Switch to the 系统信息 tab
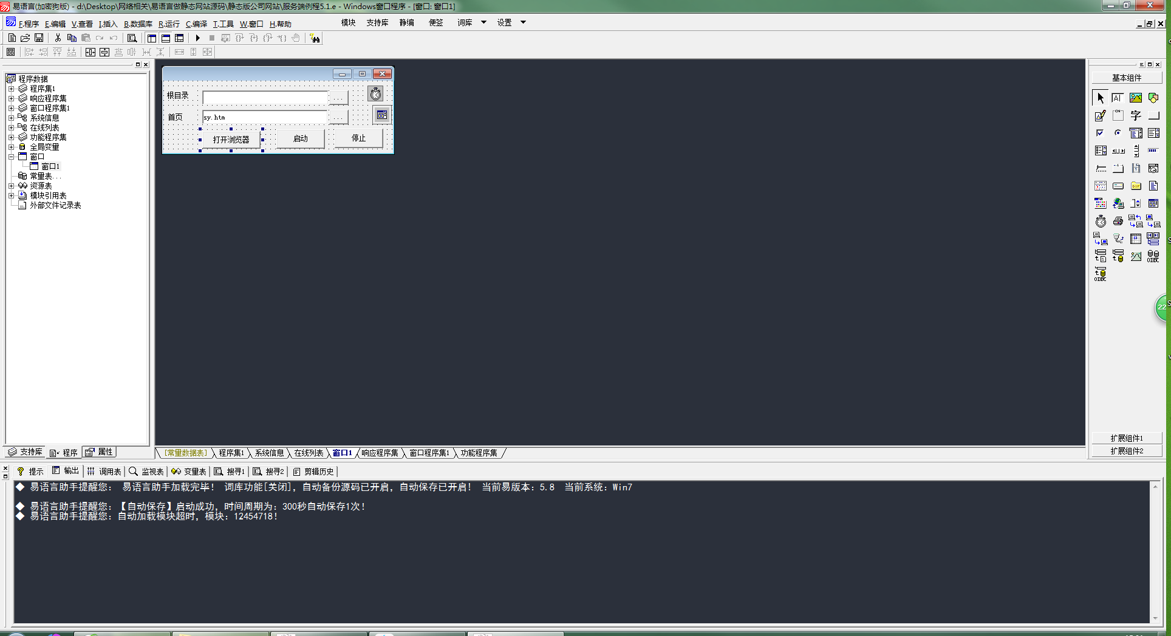The height and width of the screenshot is (636, 1171). click(x=269, y=453)
